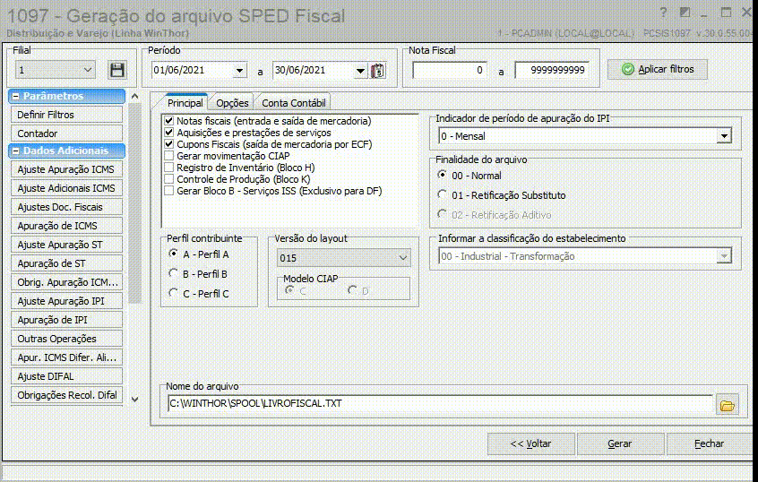Open the start date 01/06/2021 dropdown arrow
758x482 pixels.
click(239, 71)
